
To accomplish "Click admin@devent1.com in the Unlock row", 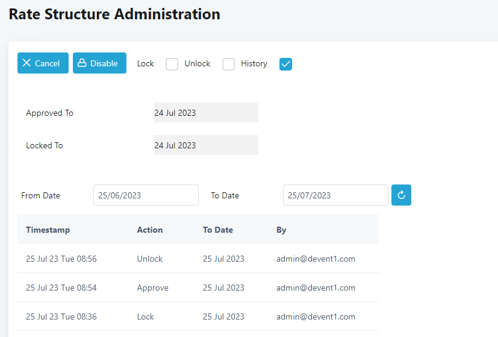I will click(316, 259).
